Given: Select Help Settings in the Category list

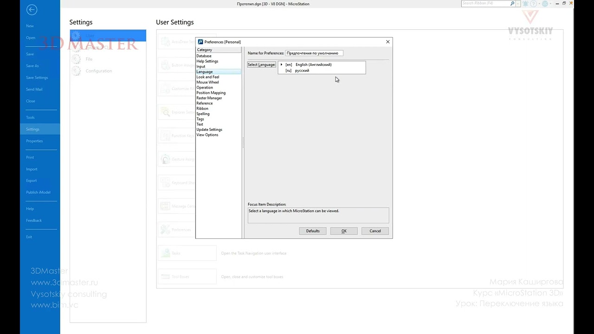Looking at the screenshot, I should click(x=219, y=61).
